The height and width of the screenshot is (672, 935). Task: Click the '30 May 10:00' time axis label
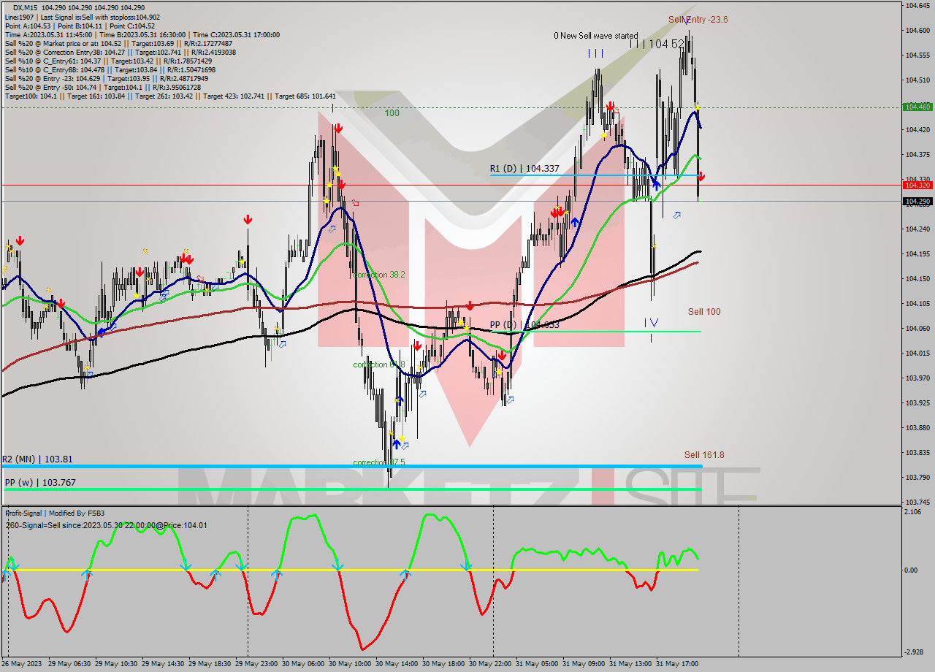point(351,664)
